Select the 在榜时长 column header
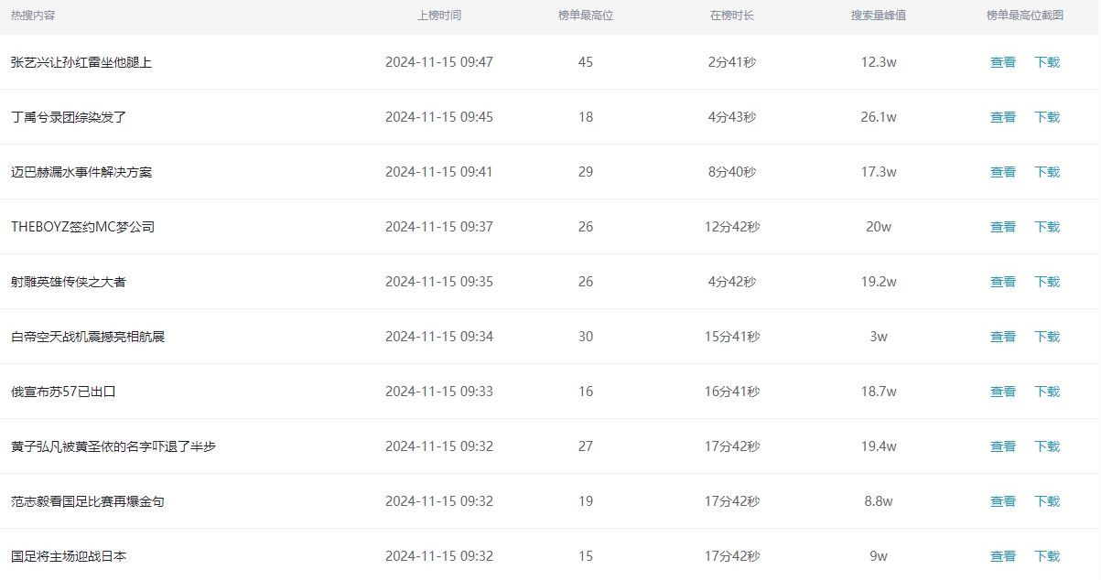 [x=732, y=16]
